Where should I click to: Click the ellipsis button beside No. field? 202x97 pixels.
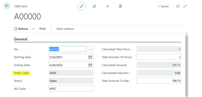(x=90, y=49)
